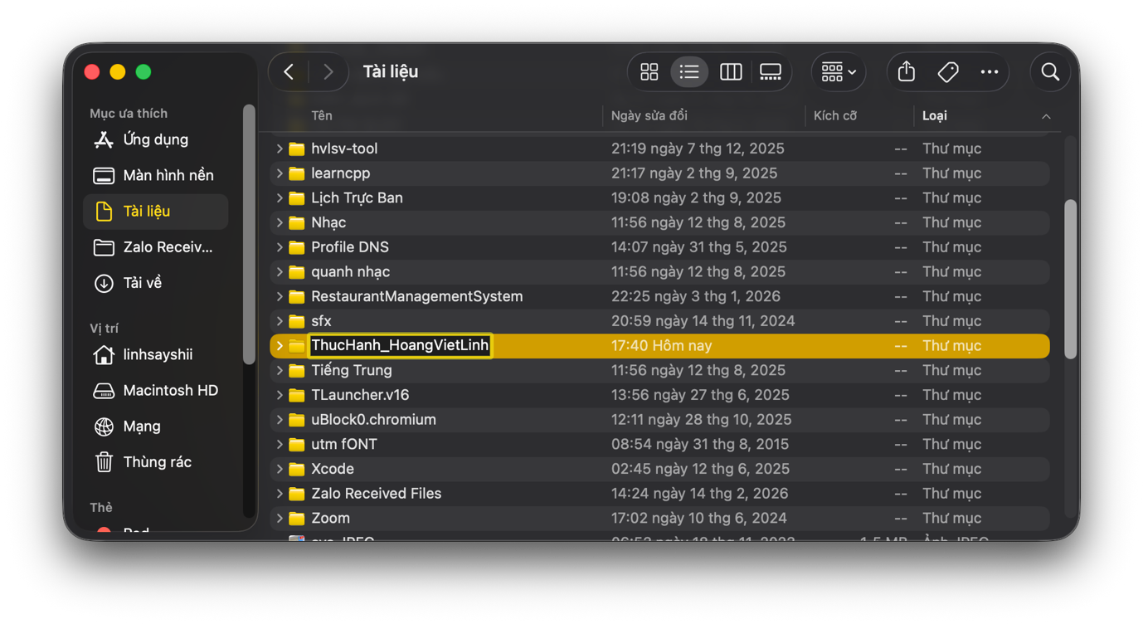Viewport: 1143px width, 624px height.
Task: Expand the RestaurantManagementSystem folder
Action: pos(280,296)
